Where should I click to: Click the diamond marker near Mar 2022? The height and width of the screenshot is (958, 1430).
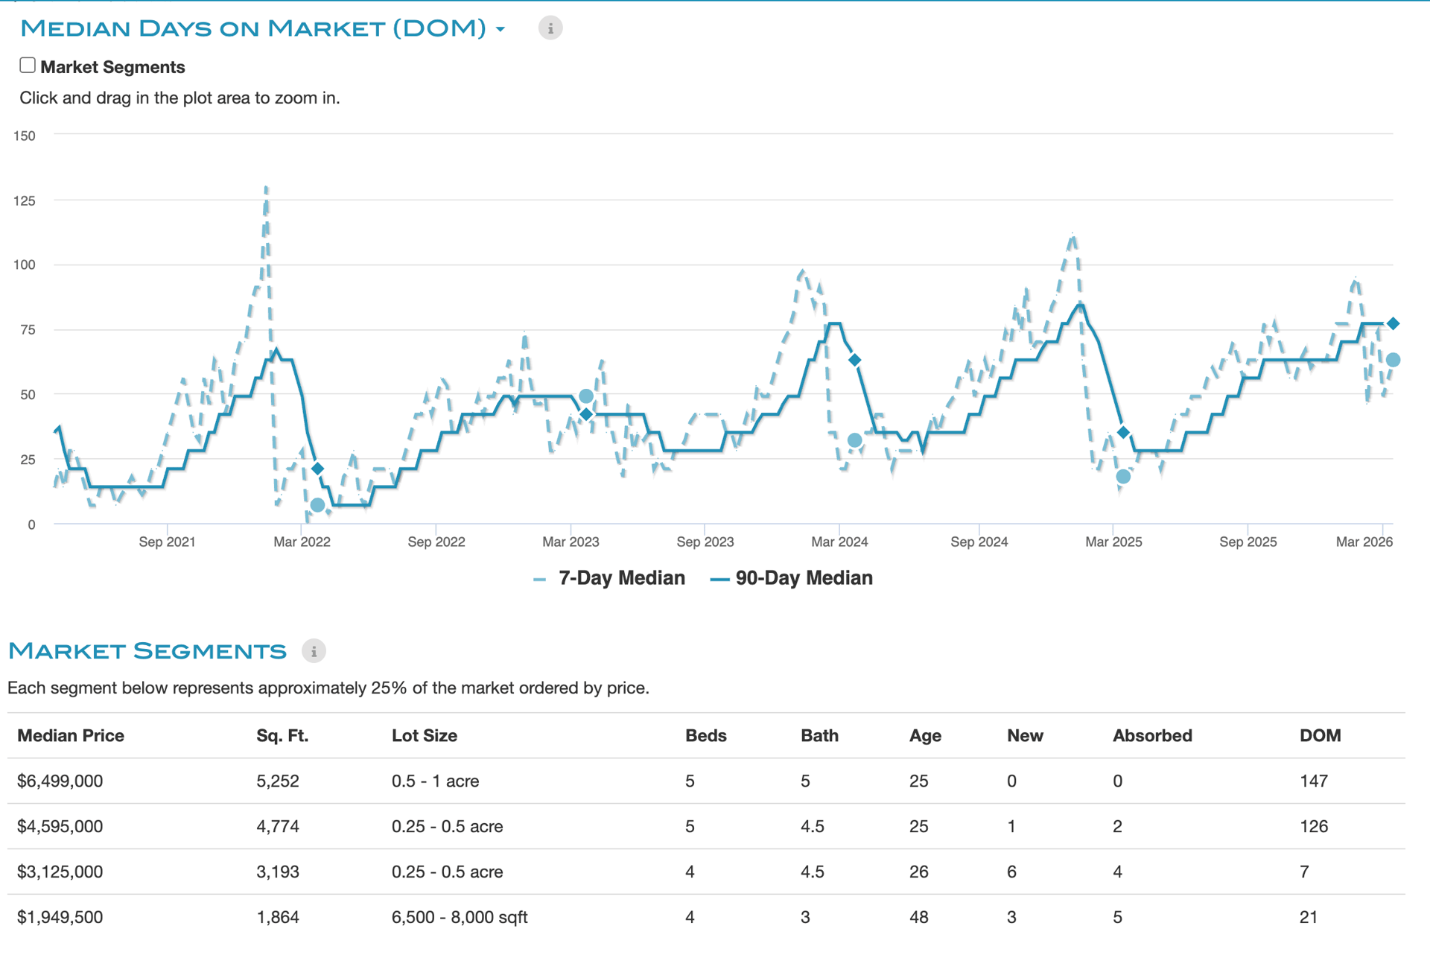click(317, 469)
